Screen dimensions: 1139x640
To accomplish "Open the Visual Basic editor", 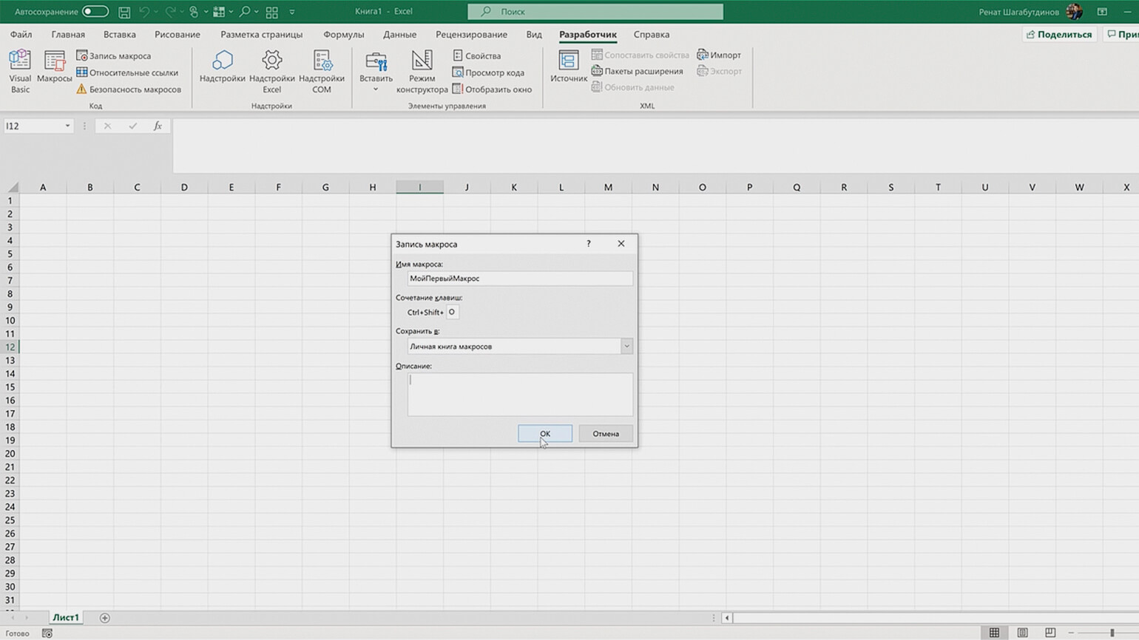I will 20,72.
